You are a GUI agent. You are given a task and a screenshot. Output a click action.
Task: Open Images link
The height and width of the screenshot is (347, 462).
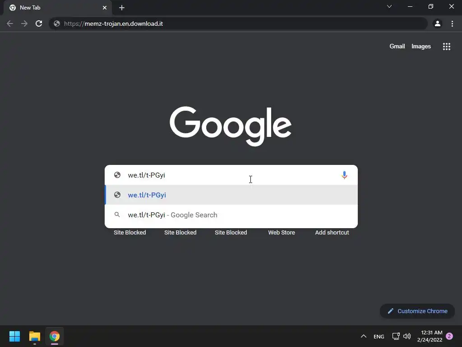(421, 47)
